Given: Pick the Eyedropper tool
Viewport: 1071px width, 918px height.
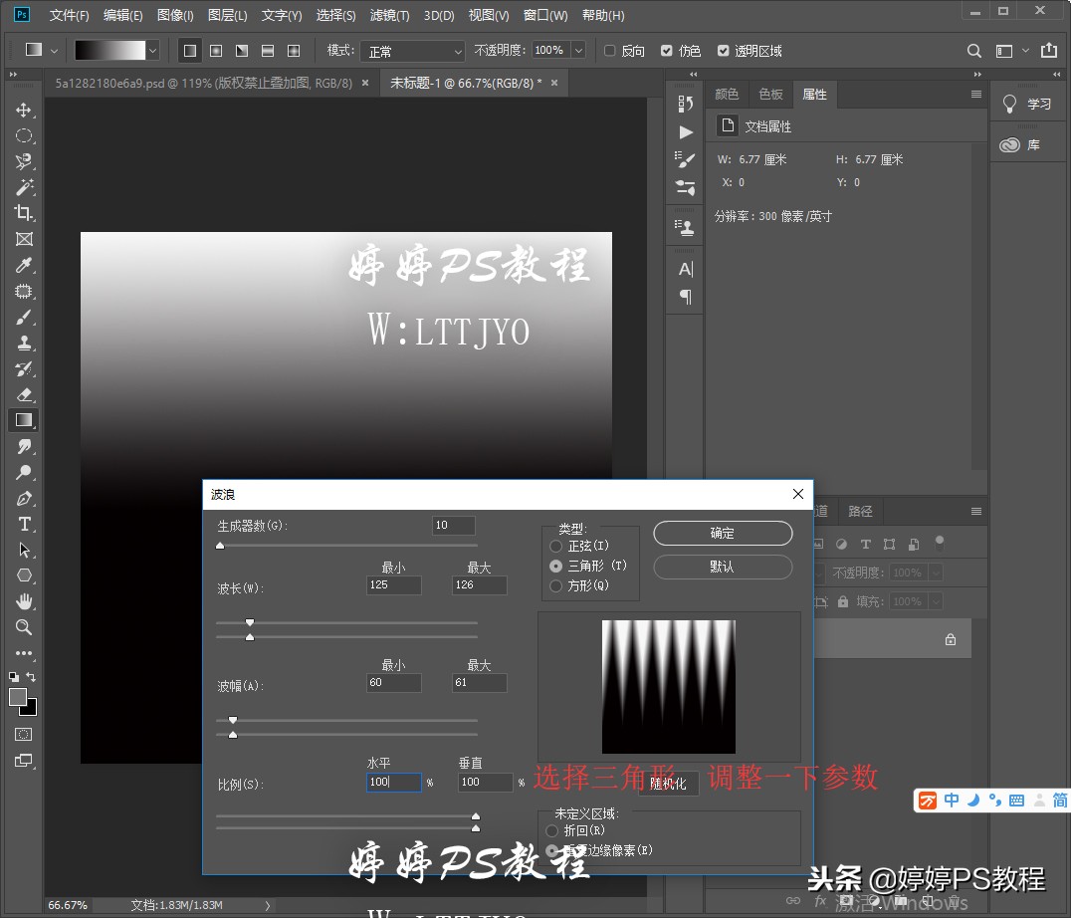Looking at the screenshot, I should point(24,265).
